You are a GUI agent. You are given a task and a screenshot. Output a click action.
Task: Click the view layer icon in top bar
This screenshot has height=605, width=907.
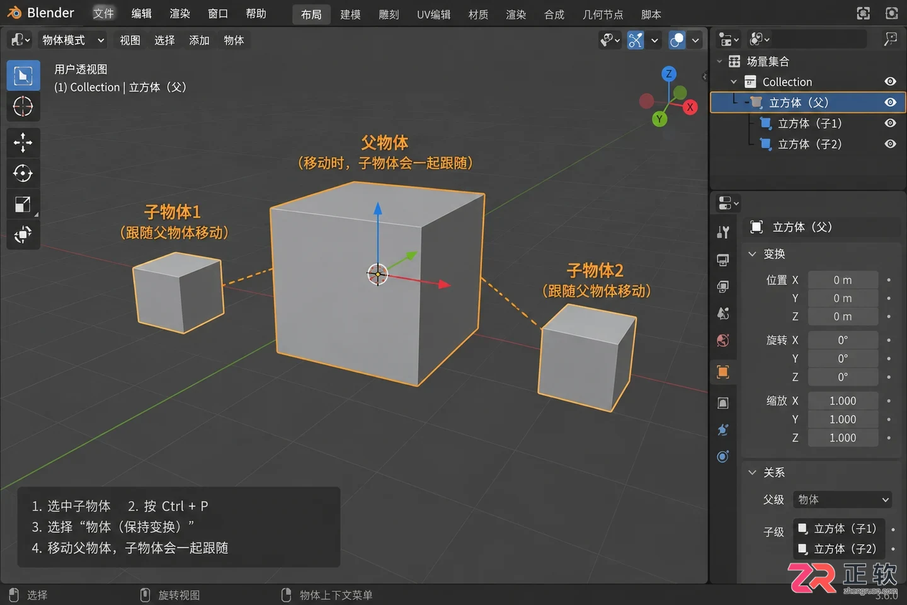click(x=892, y=13)
